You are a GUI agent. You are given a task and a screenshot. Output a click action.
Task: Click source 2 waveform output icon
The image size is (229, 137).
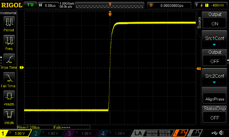[195, 133]
